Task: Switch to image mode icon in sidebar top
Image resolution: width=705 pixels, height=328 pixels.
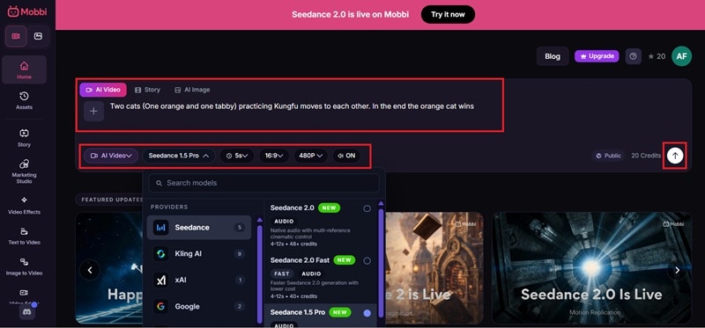Action: (38, 36)
